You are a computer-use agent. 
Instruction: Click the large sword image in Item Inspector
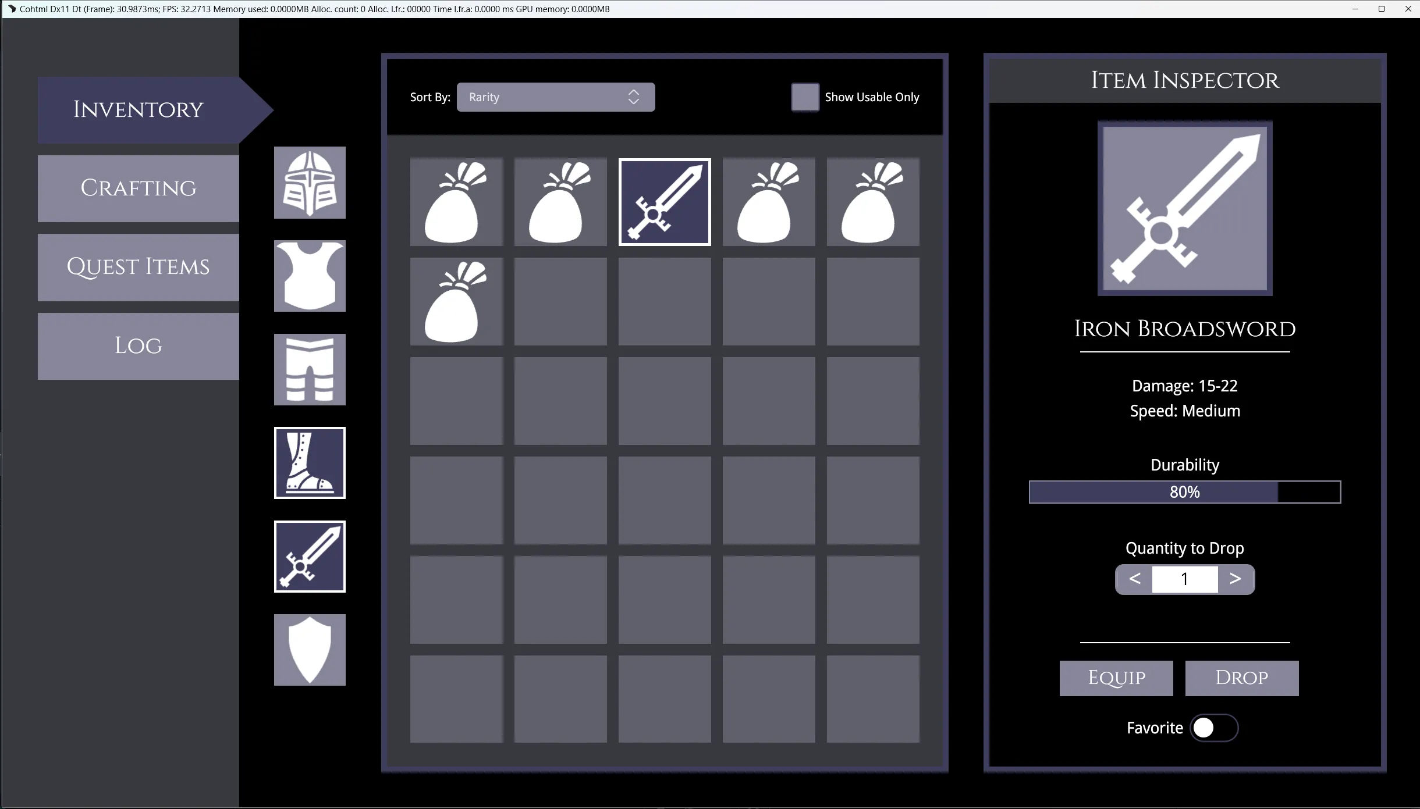coord(1185,208)
